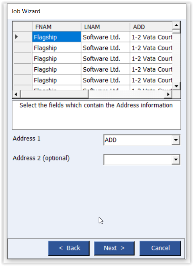The height and width of the screenshot is (266, 193).
Task: Click the ADD value in Address 1 combo box
Action: pyautogui.click(x=110, y=140)
